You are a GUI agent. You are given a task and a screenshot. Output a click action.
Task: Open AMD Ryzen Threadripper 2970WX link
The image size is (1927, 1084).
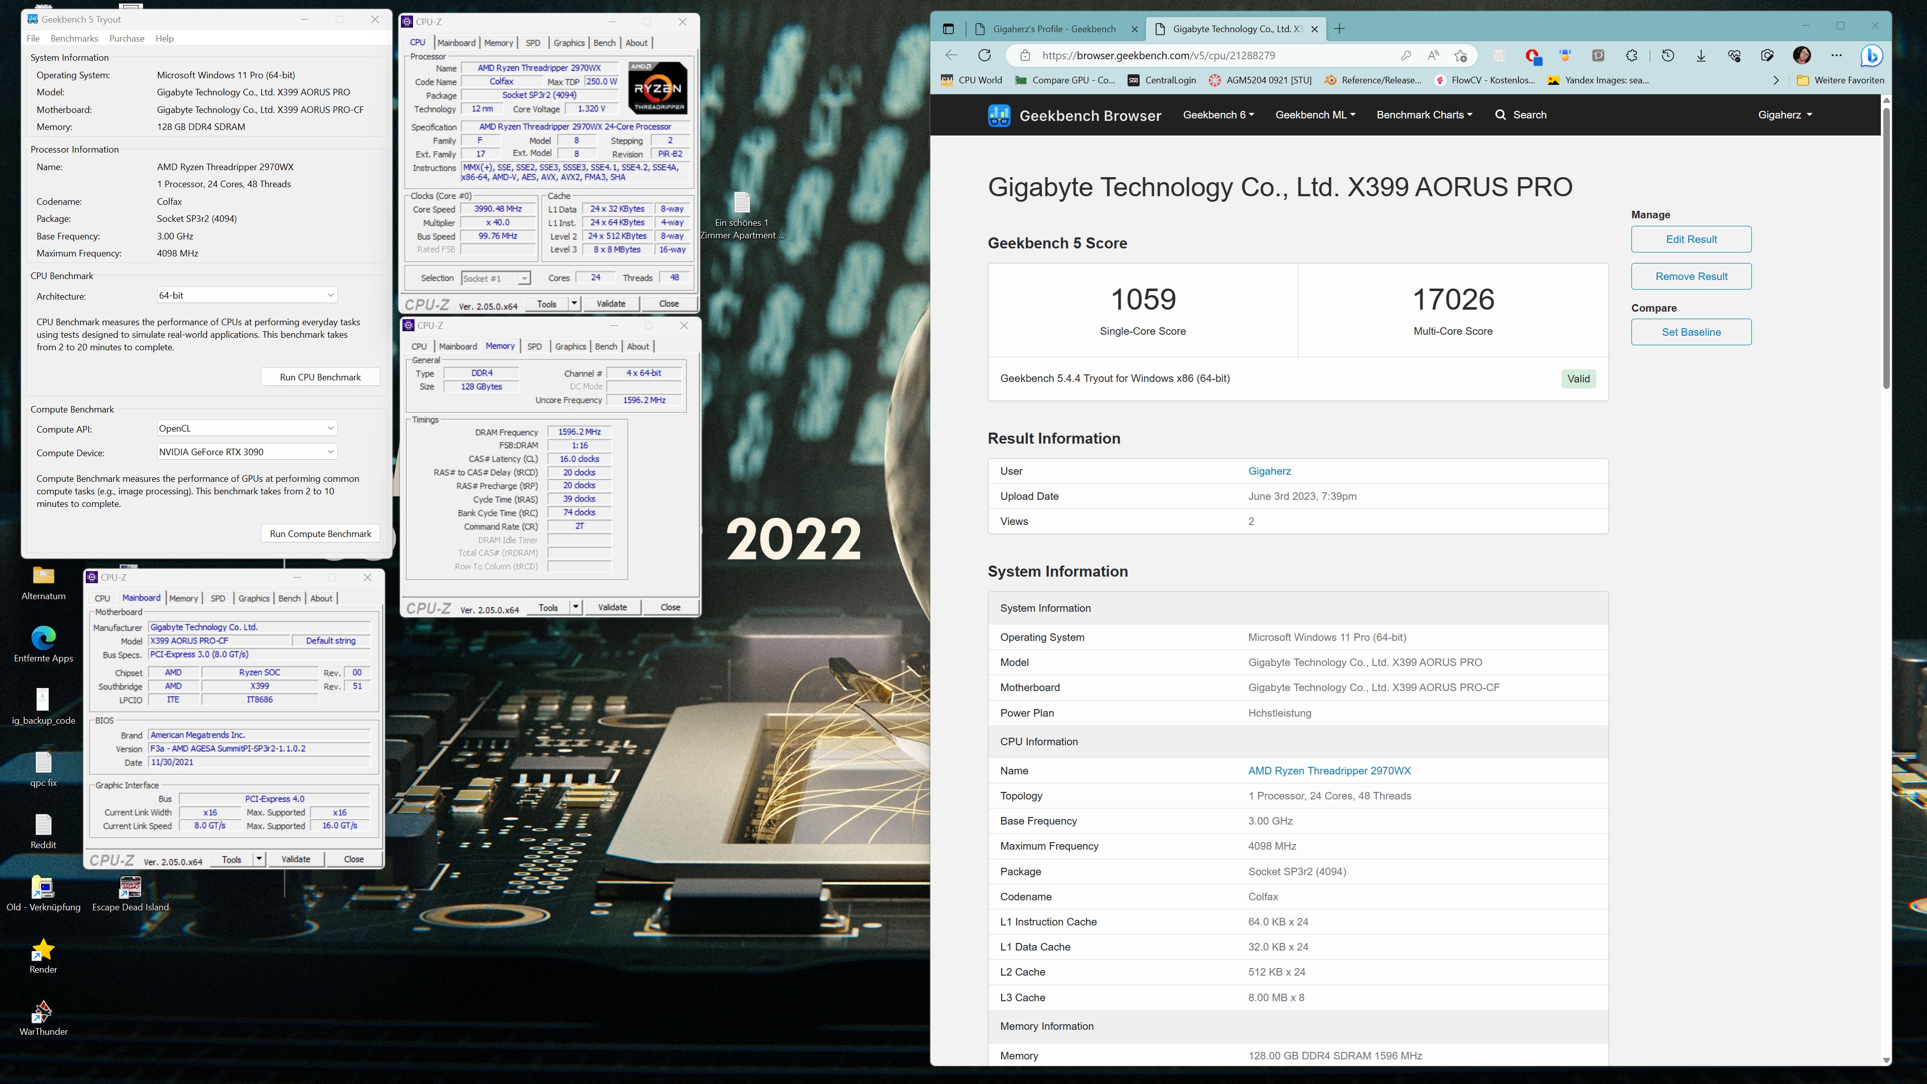(x=1329, y=770)
